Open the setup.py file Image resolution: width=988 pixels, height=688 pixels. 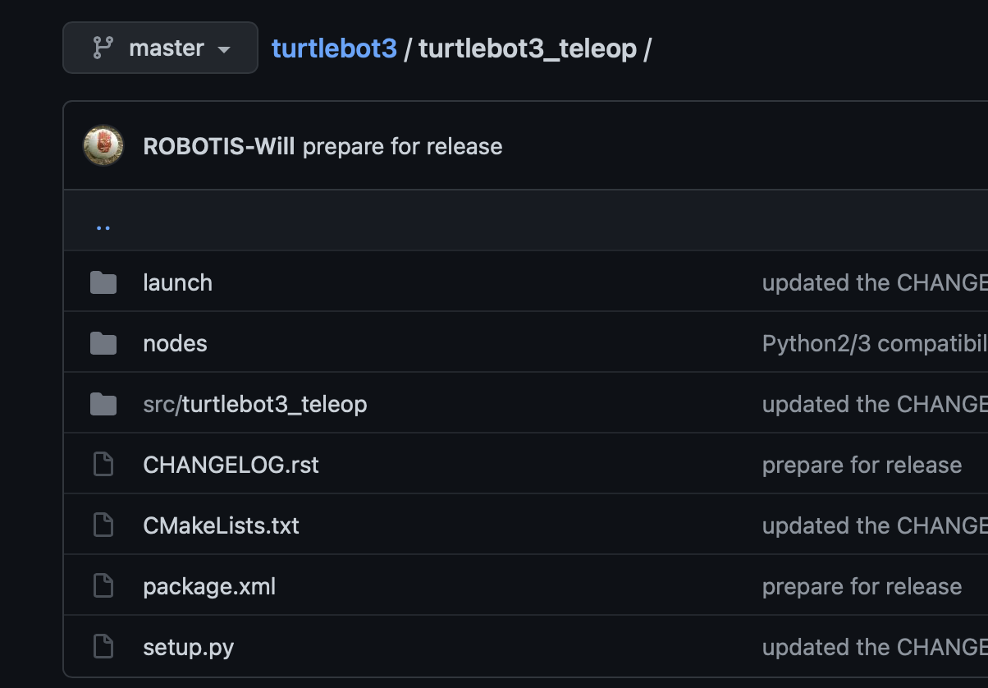188,647
